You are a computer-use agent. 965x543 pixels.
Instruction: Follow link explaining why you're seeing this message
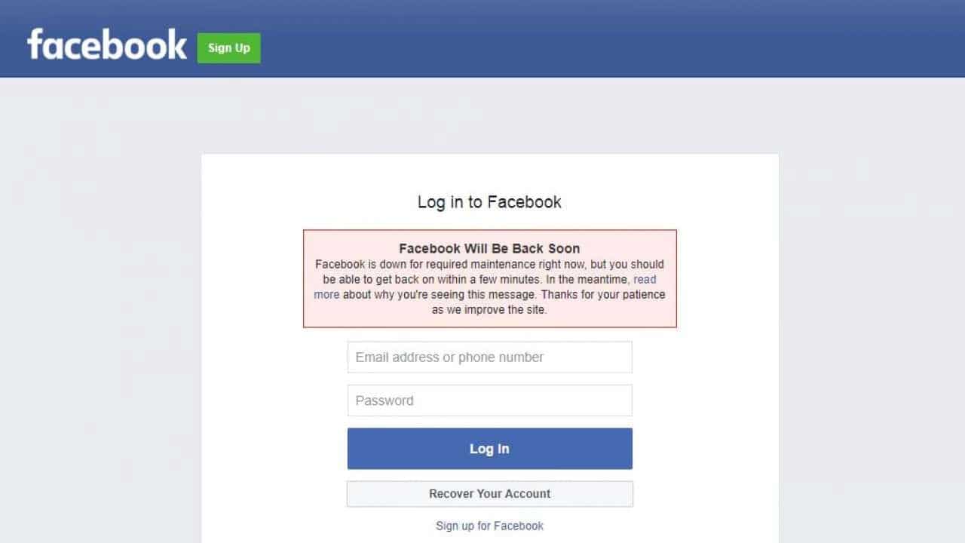[x=645, y=279]
